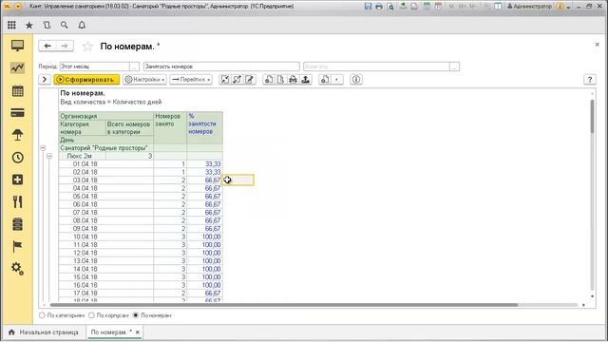Screen dimensions: 608x342
Task: Close the report form with X
Action: (x=598, y=45)
